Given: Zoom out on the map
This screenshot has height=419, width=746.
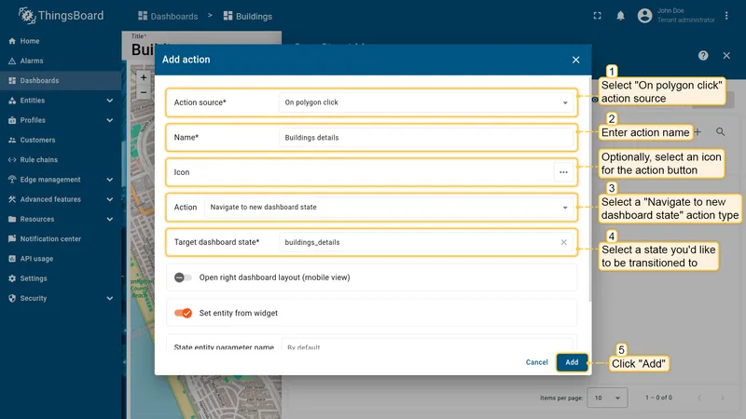Looking at the screenshot, I should (144, 92).
